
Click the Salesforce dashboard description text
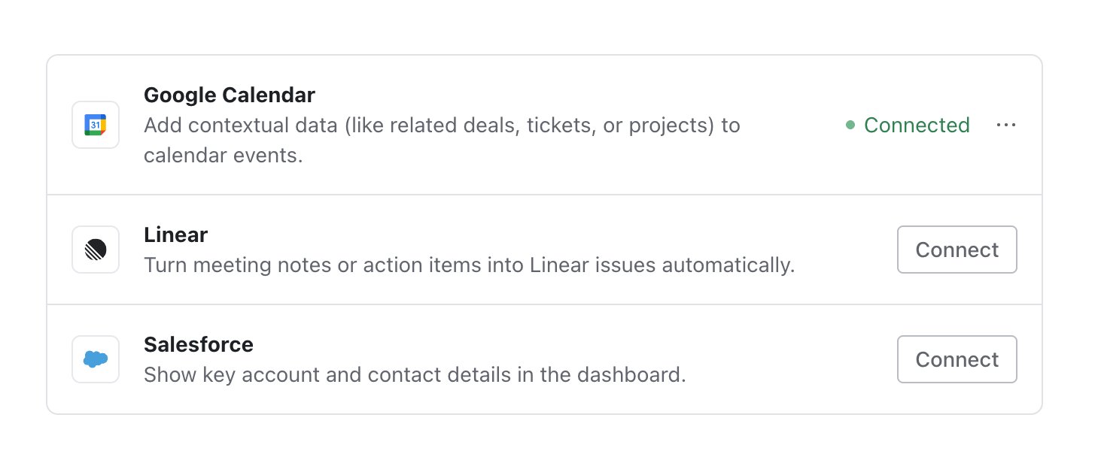coord(414,374)
